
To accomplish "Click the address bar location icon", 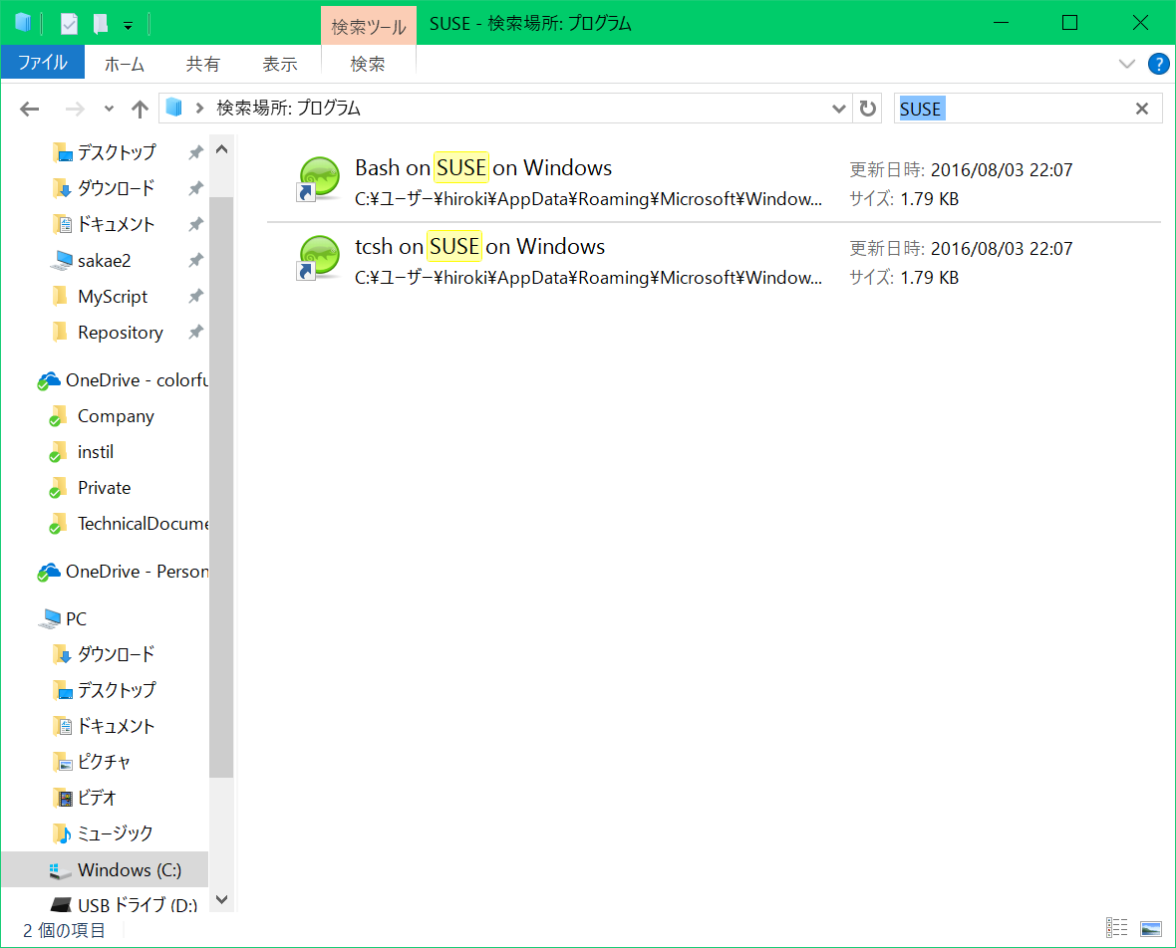I will (174, 108).
